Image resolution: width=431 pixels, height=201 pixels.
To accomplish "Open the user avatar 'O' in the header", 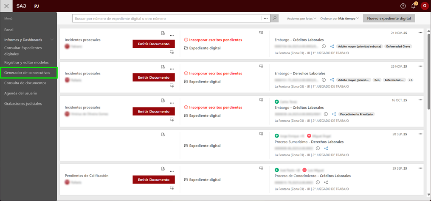I will (424, 6).
